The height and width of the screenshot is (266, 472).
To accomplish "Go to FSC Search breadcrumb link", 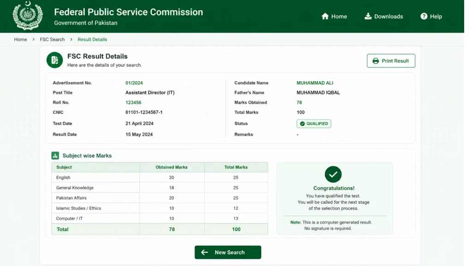I will 53,40.
